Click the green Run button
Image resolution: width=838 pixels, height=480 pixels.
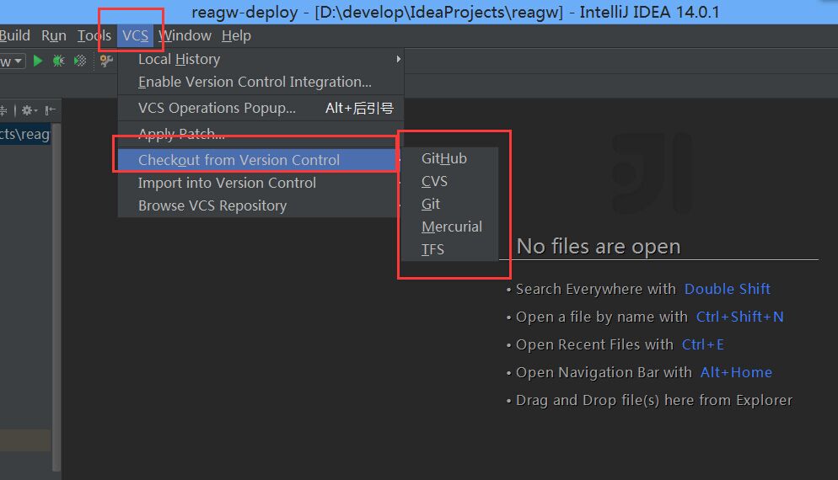coord(38,61)
